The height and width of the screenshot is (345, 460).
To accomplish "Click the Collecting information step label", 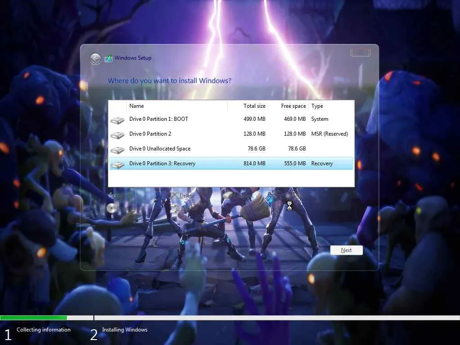I will click(x=44, y=330).
